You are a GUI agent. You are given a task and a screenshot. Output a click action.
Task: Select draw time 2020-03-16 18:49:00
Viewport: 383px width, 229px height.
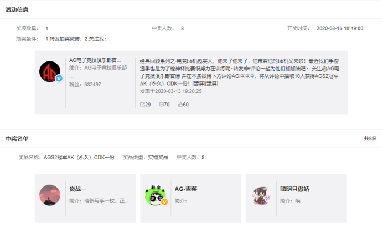tap(340, 28)
